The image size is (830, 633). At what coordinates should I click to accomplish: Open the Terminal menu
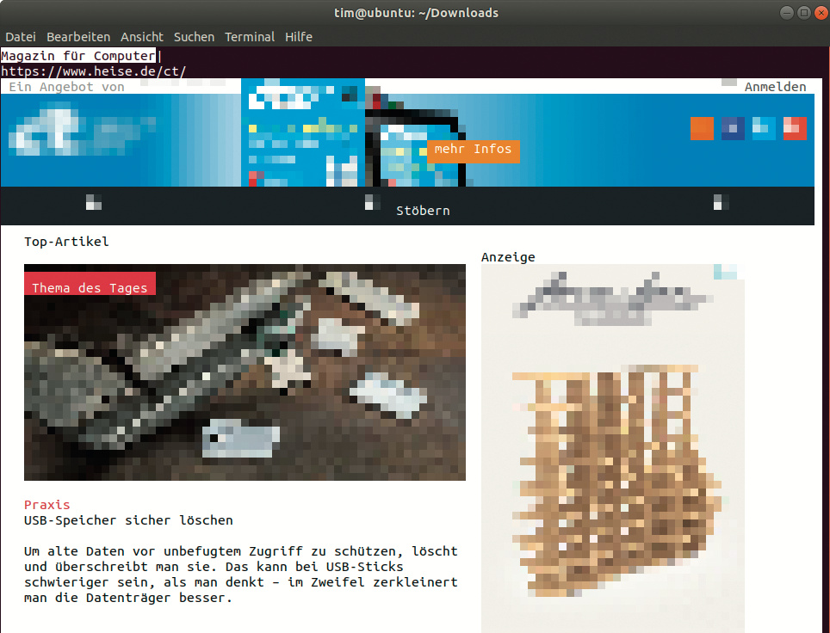coord(250,37)
